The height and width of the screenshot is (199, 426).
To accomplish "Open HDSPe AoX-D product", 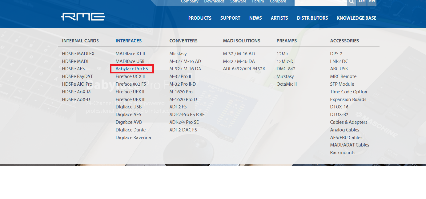I will click(76, 99).
